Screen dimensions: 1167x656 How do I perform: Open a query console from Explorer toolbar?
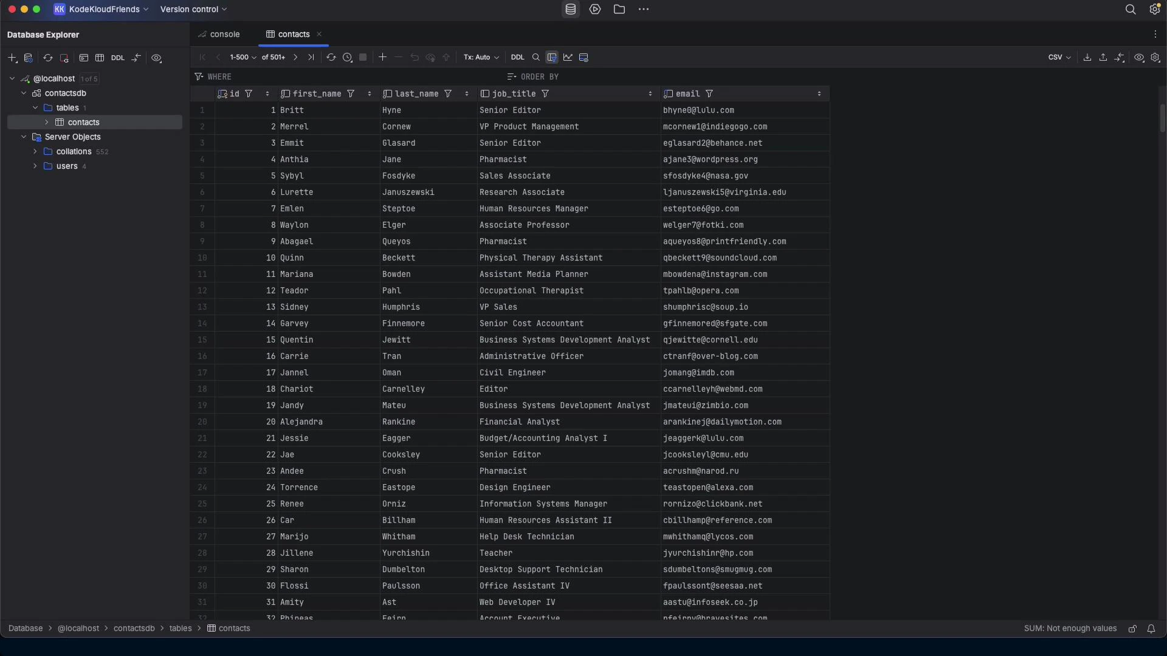(84, 58)
